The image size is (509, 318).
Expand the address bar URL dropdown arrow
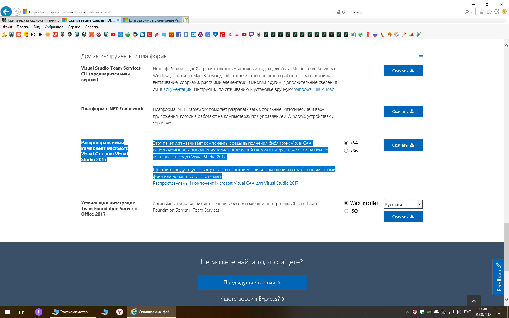tap(334, 12)
